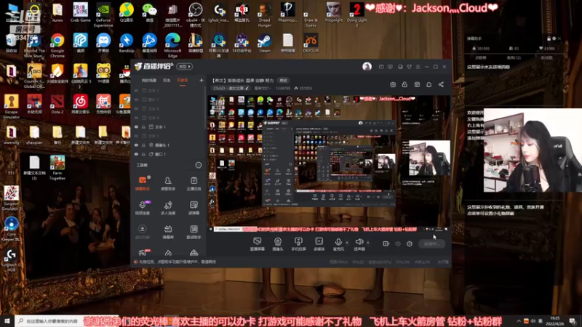Add the 直播屏幕 screen capture source
The height and width of the screenshot is (327, 582).
[258, 244]
